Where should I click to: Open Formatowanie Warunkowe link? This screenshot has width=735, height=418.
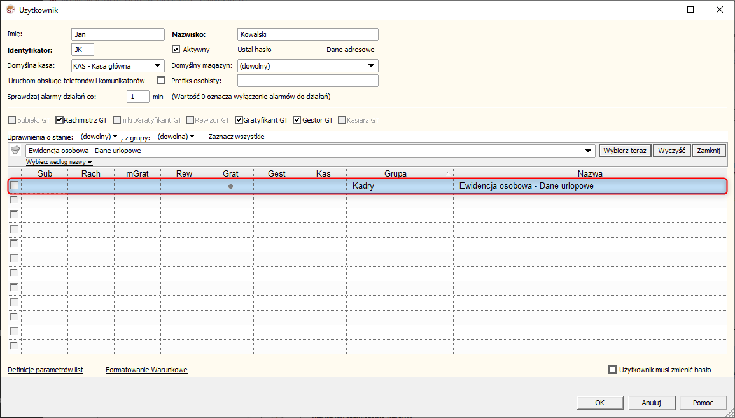[x=147, y=369]
